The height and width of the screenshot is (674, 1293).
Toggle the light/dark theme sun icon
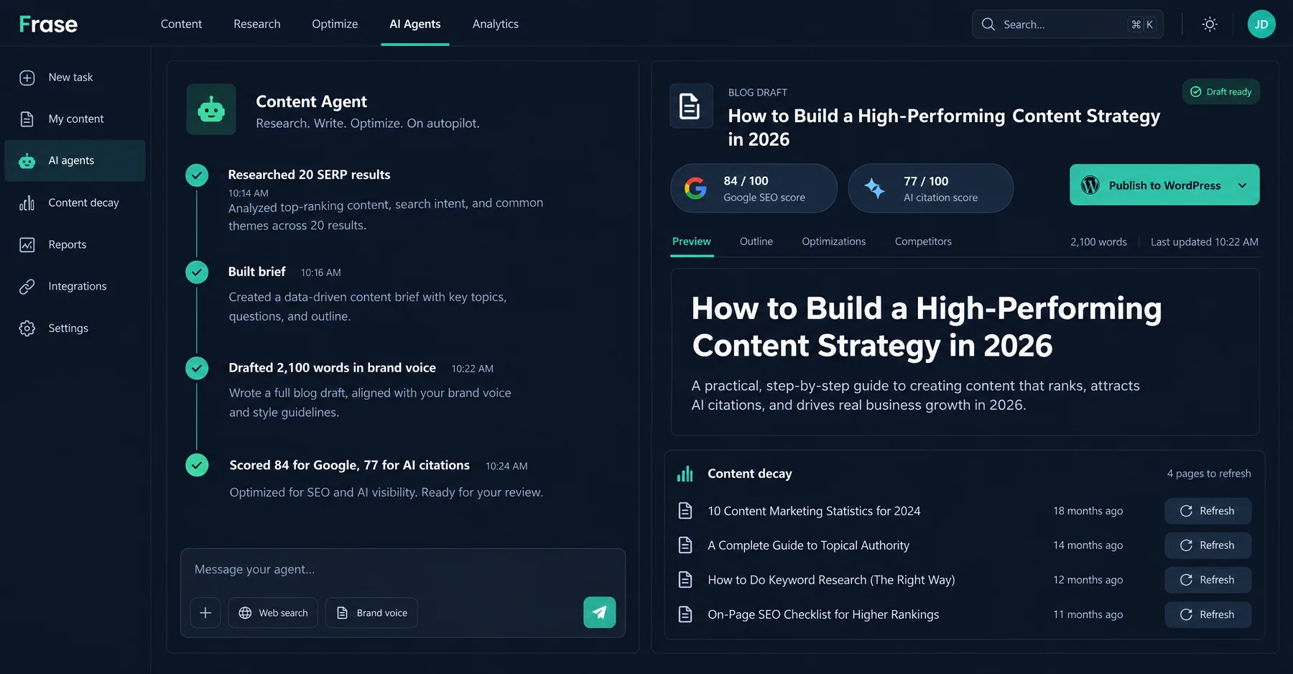tap(1210, 24)
